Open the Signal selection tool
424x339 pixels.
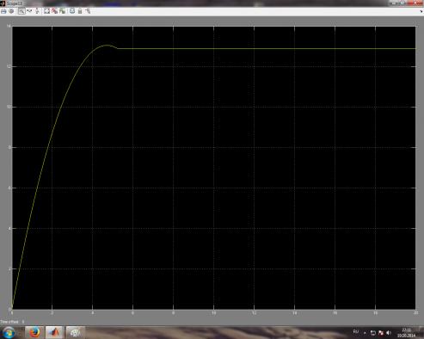pos(88,11)
